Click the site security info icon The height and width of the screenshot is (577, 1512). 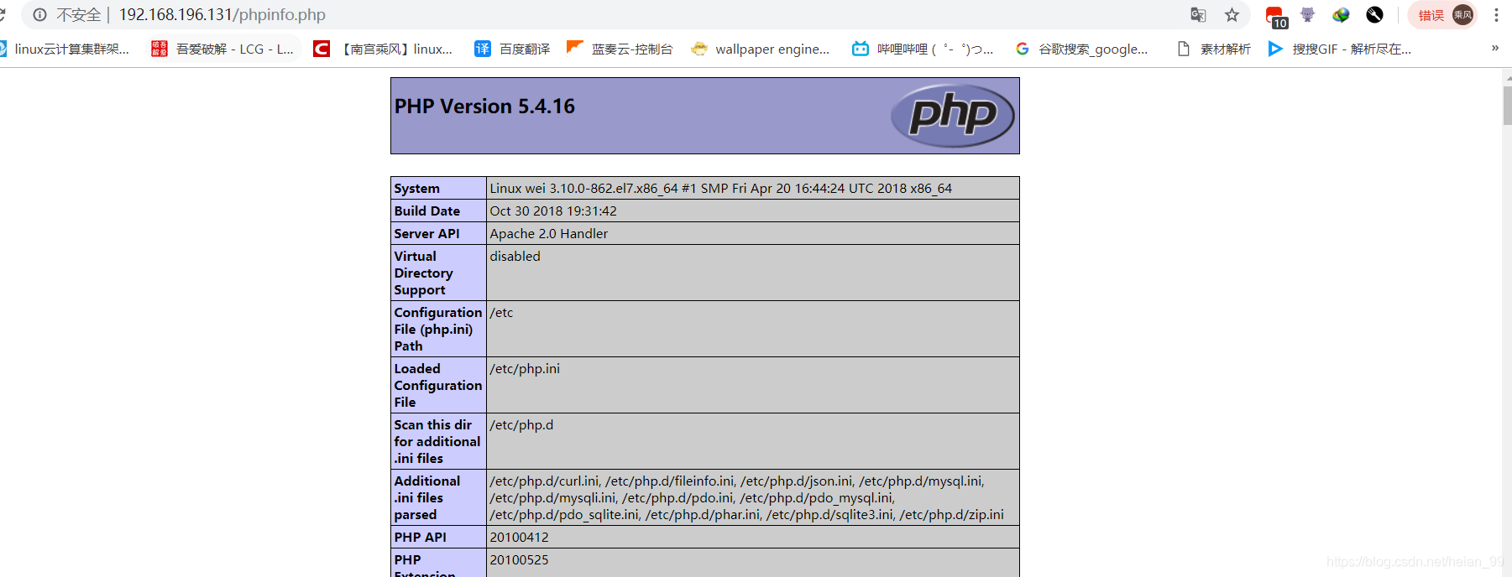click(x=39, y=14)
